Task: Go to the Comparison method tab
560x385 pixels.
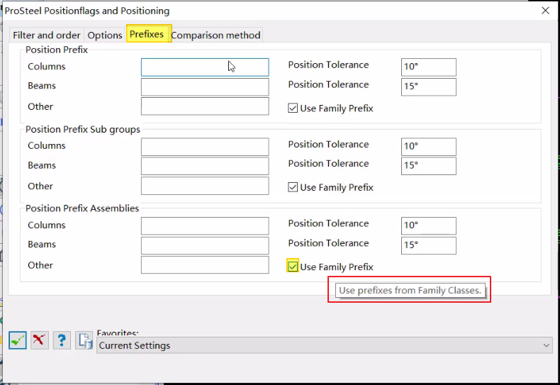Action: coord(215,35)
